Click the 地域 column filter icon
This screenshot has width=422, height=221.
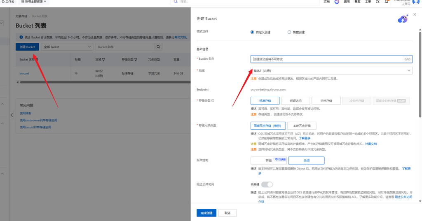click(103, 60)
